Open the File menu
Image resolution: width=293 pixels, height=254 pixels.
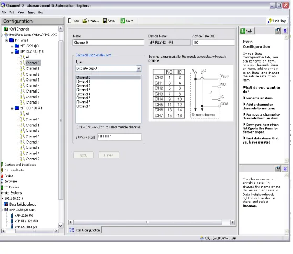4,12
